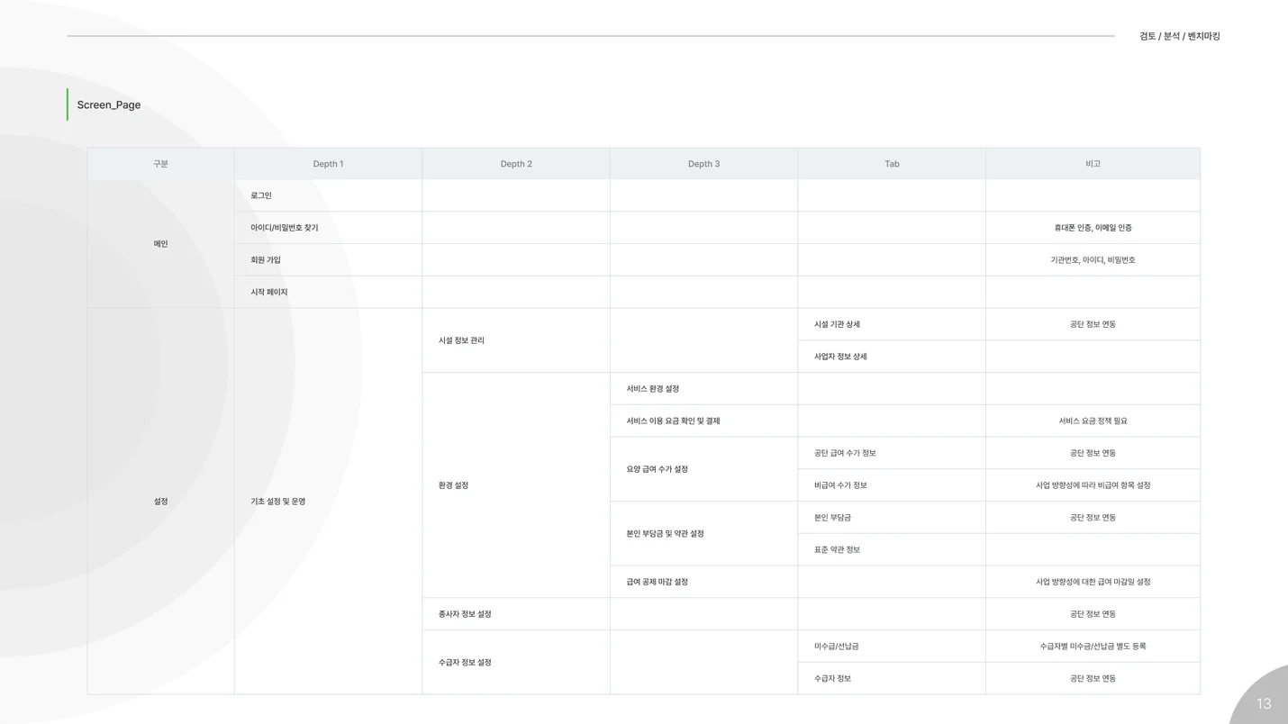Viewport: 1288px width, 724px height.
Task: Click the '서비스 요금 정책 필요' note
Action: coord(1093,421)
